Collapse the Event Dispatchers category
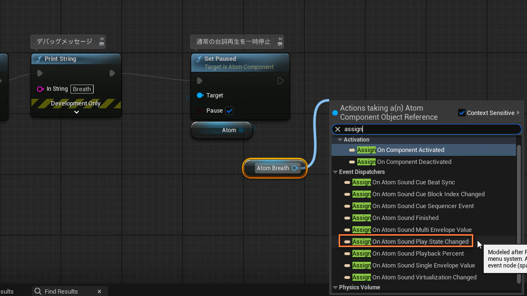This screenshot has width=527, height=296. [x=335, y=172]
